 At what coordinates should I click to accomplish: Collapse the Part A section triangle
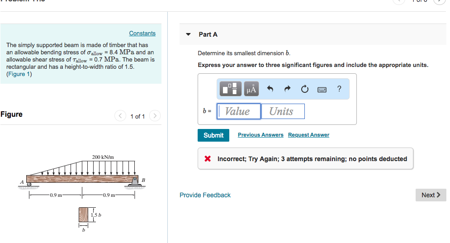pos(189,34)
